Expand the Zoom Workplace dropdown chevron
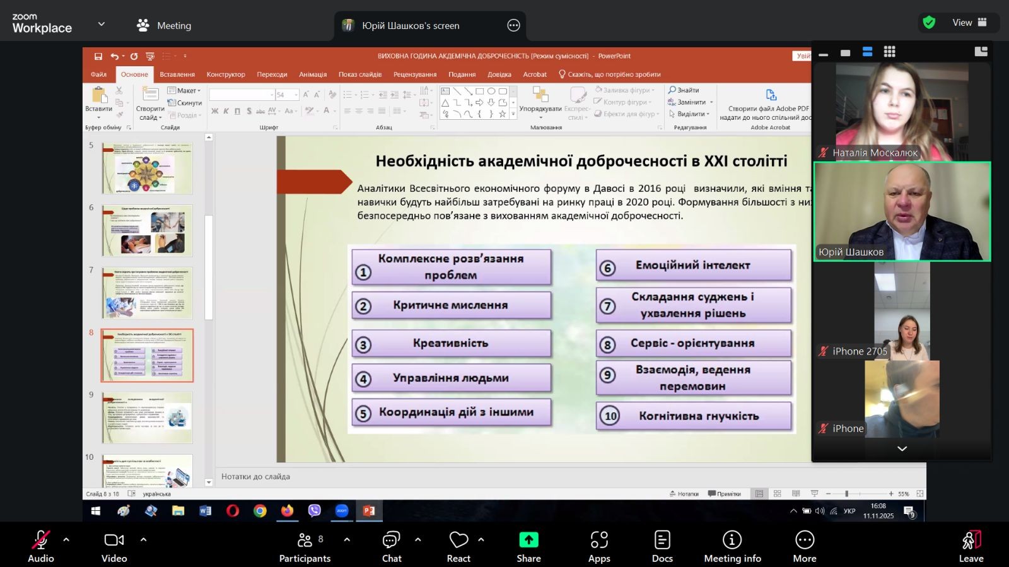The width and height of the screenshot is (1009, 567). [102, 24]
